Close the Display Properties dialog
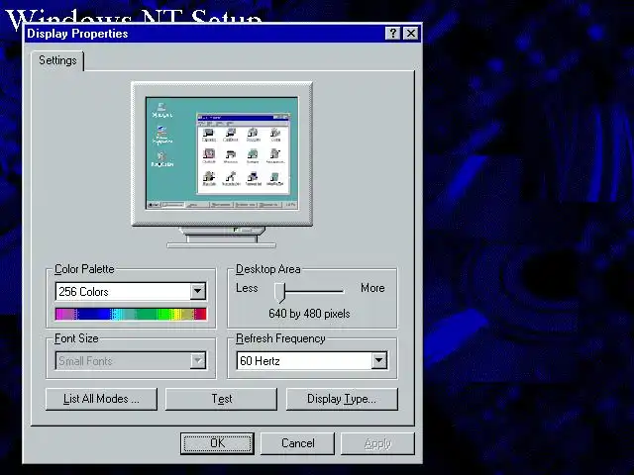Viewport: 634px width, 475px height. pyautogui.click(x=411, y=33)
